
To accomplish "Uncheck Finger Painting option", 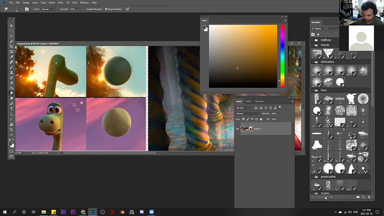I will 106,9.
